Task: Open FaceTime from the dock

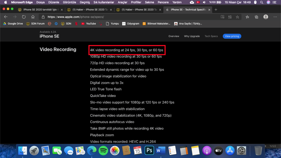Action: [x=57, y=151]
